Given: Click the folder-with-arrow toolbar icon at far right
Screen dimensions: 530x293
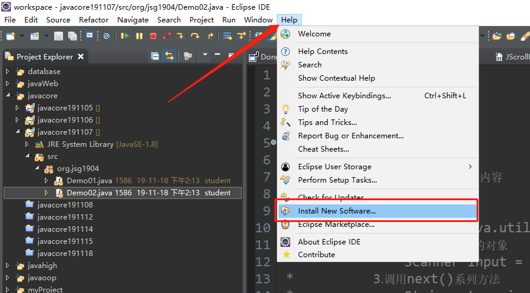Looking at the screenshot, I should click(x=511, y=36).
